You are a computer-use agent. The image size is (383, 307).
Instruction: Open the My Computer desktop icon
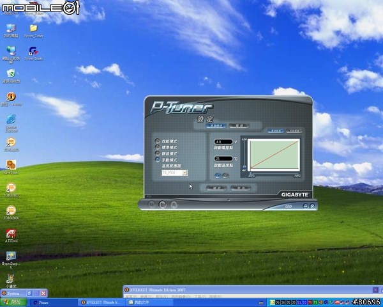(11, 31)
